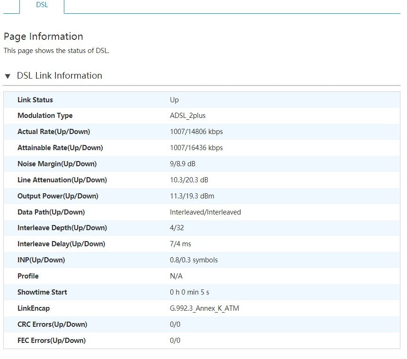Click the Profile label
Screen dimensions: 407x359
tap(28, 276)
